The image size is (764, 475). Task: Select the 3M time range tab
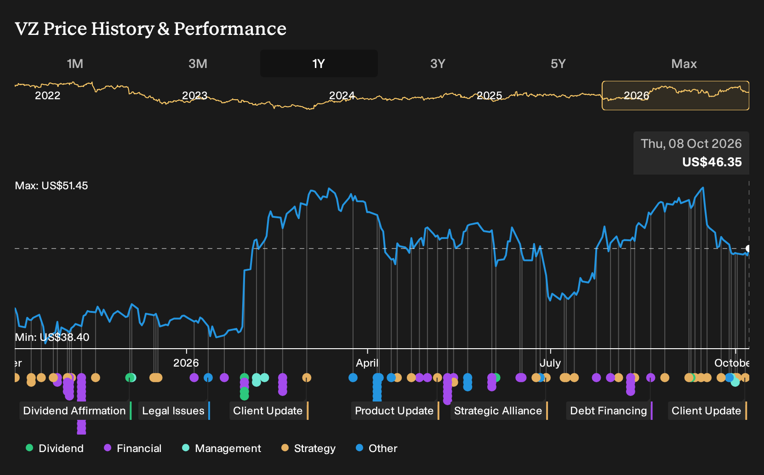pyautogui.click(x=198, y=63)
